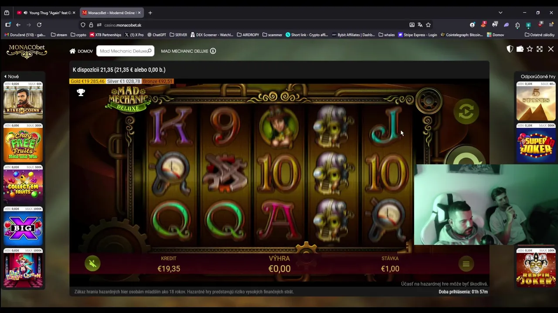Switch to Young Thug YouTube tab

click(x=47, y=13)
